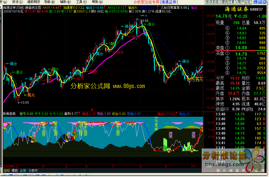Click the 买入 signal label near 10.65 low
The height and width of the screenshot is (177, 269).
(31, 95)
